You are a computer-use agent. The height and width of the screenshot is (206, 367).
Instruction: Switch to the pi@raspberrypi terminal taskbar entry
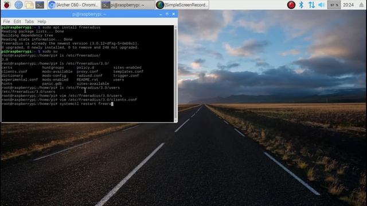pos(128,5)
